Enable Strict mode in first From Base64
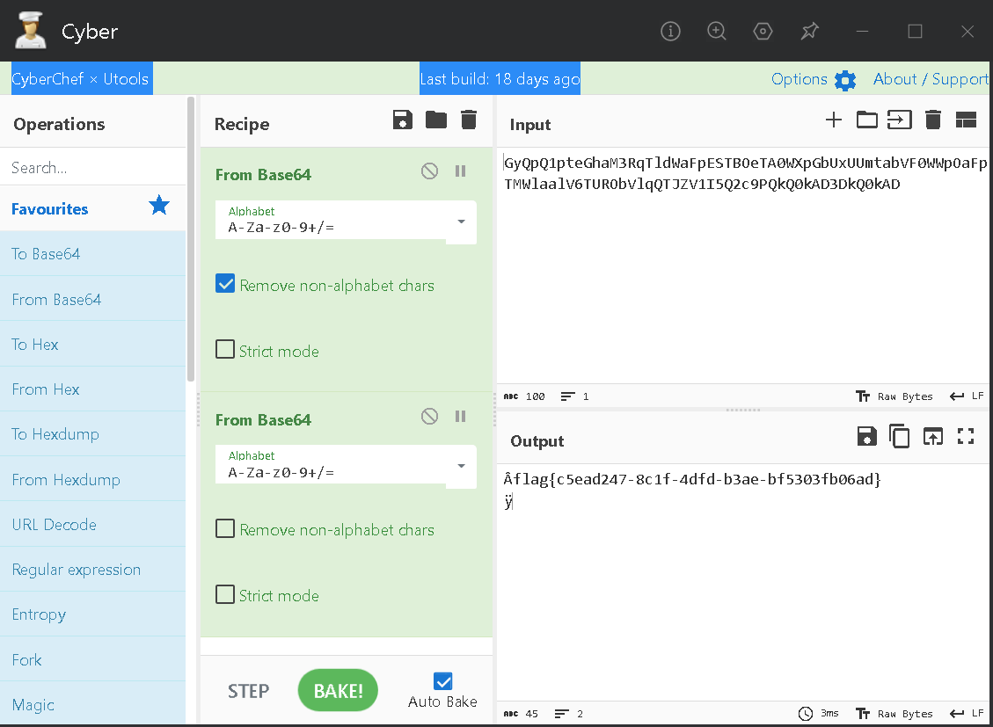This screenshot has height=727, width=993. point(225,349)
